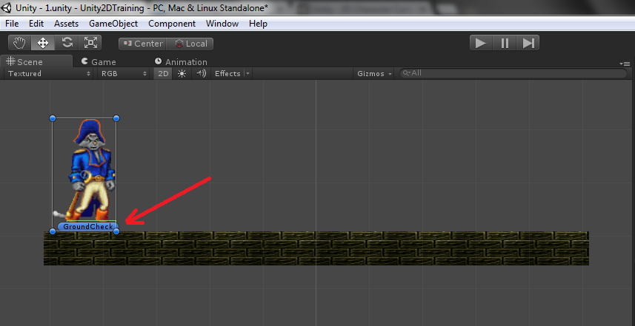Open the Help menu
Screen dimensions: 635x326
(258, 24)
